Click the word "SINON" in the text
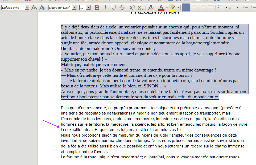Viewport: 256px width, 165px height. point(151,86)
